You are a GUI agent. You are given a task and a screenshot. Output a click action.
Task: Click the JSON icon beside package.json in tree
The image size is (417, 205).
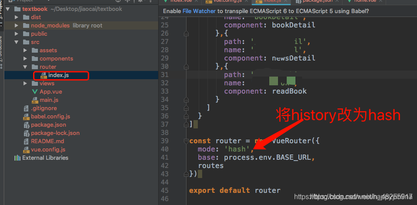(26, 125)
